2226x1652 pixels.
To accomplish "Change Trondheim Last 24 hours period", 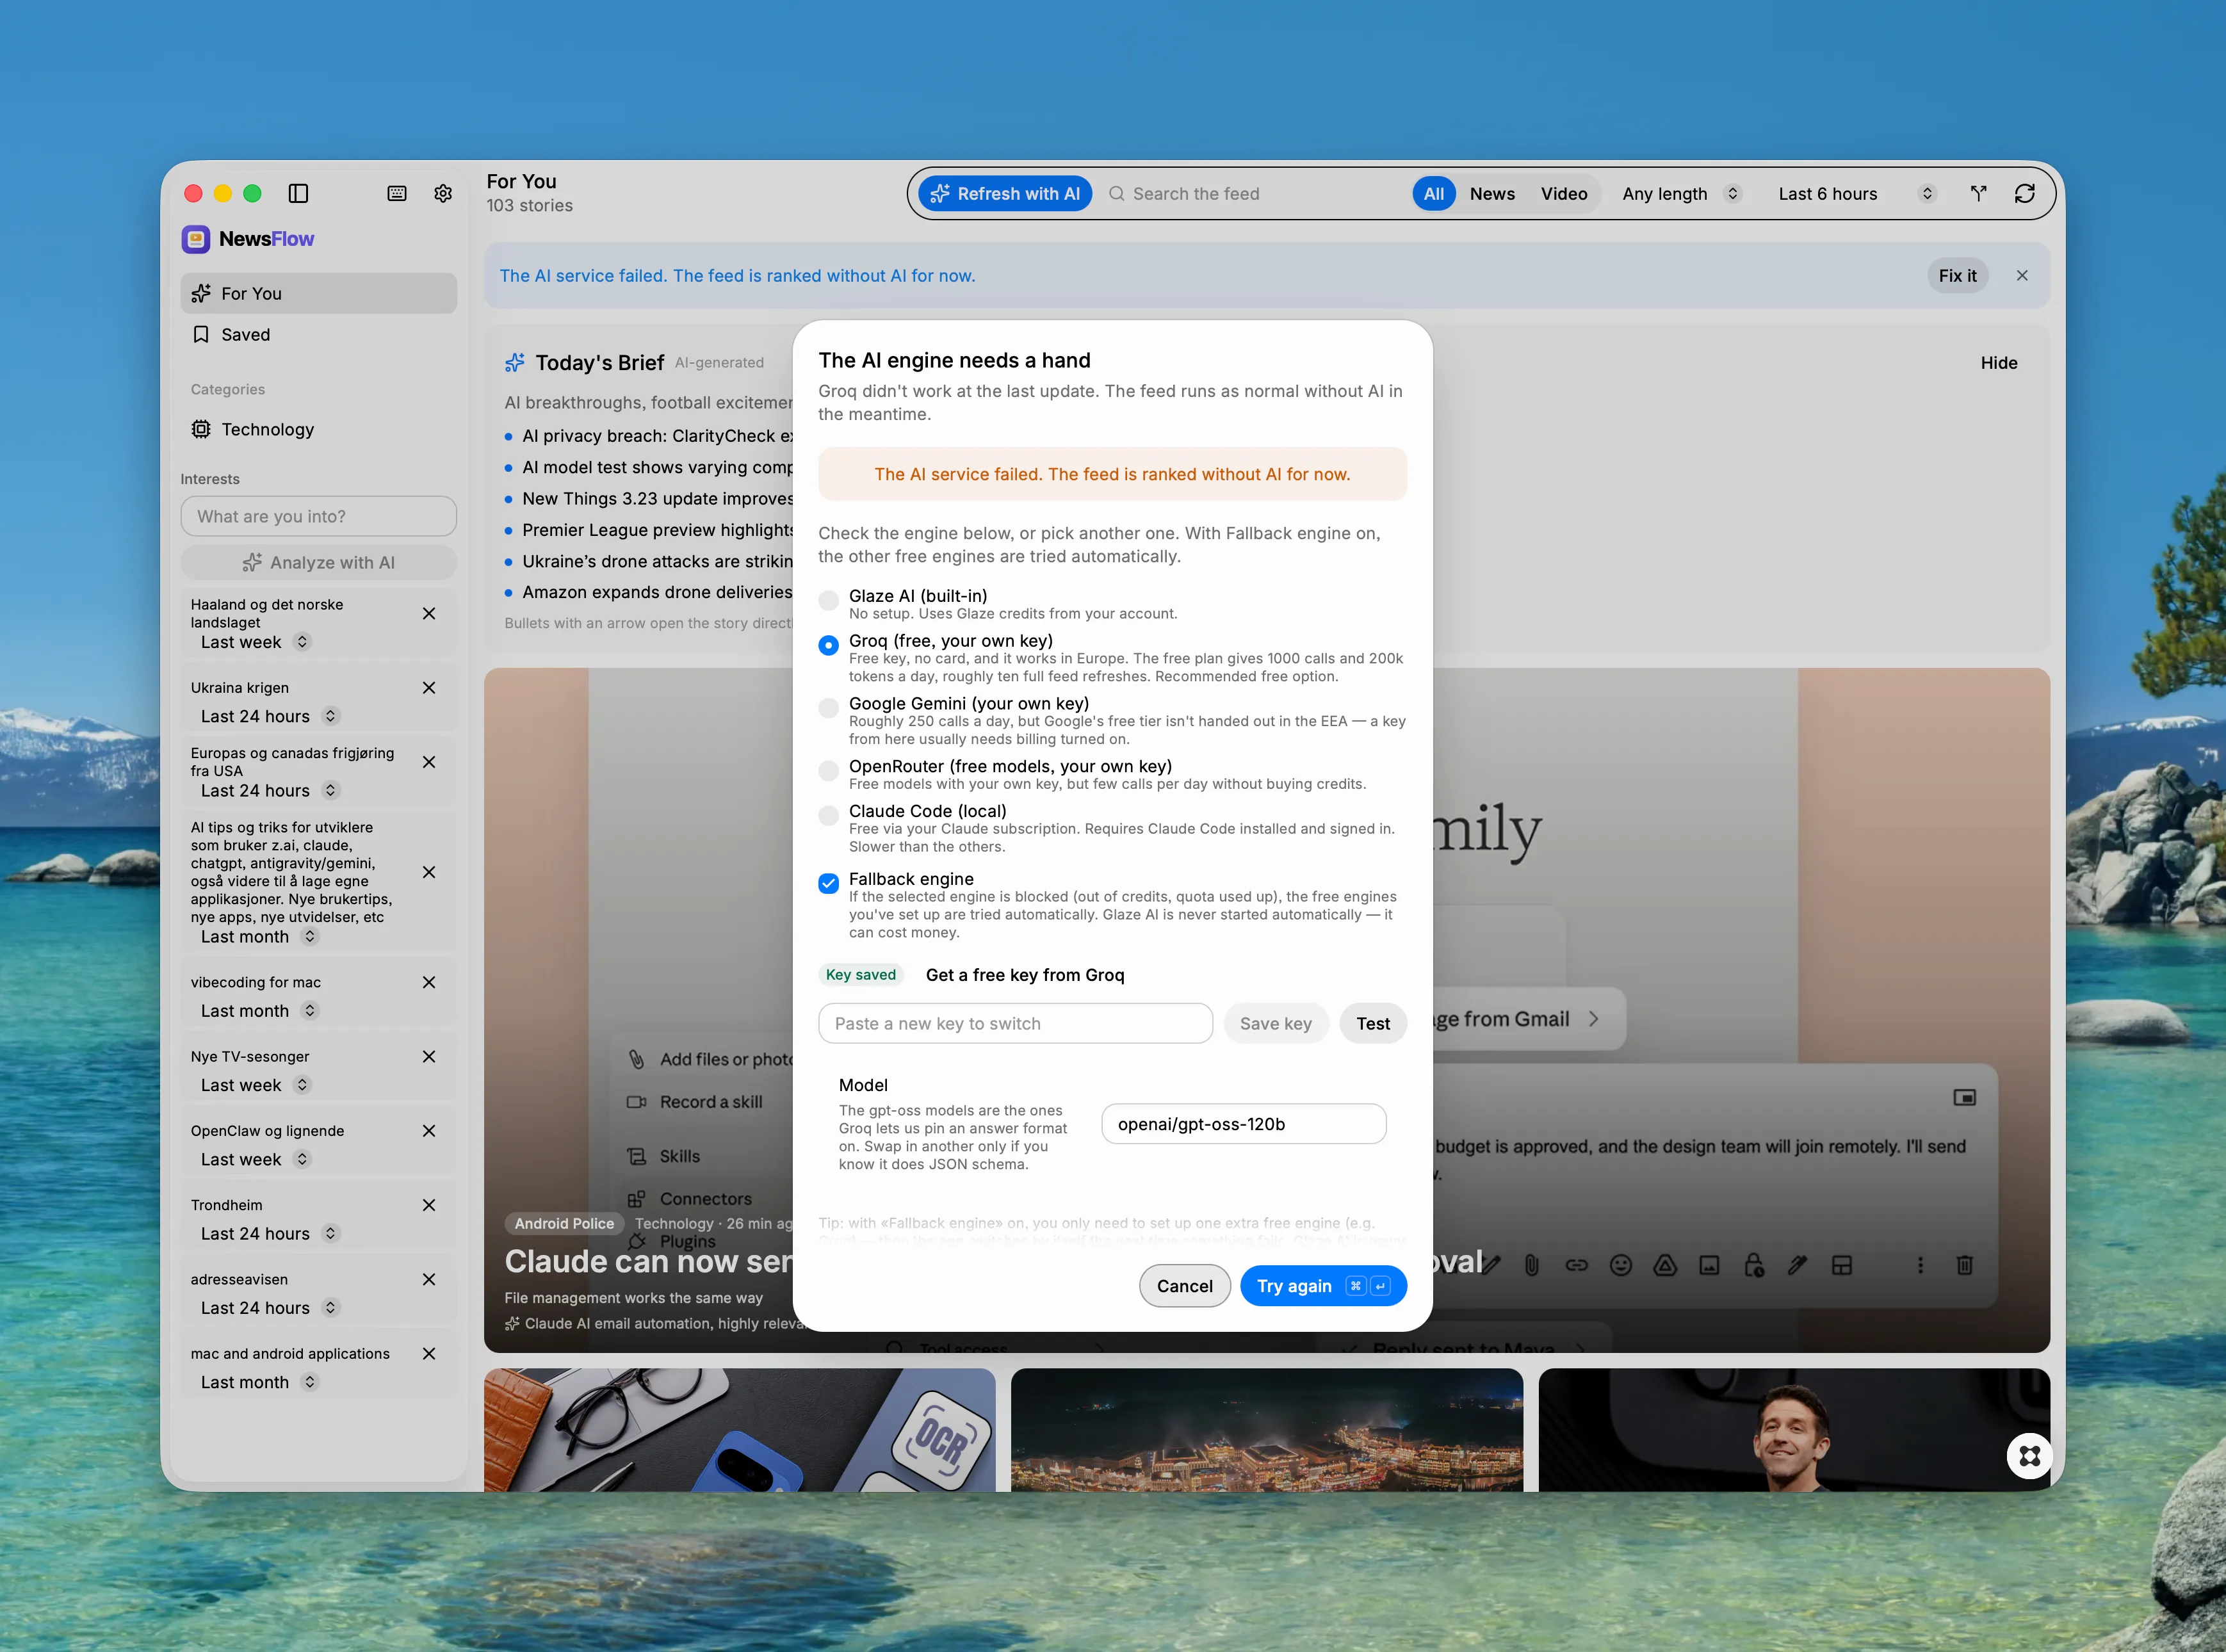I will (270, 1234).
